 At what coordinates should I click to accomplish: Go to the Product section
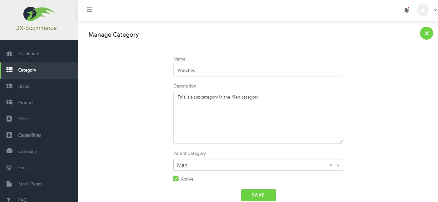(x=26, y=102)
